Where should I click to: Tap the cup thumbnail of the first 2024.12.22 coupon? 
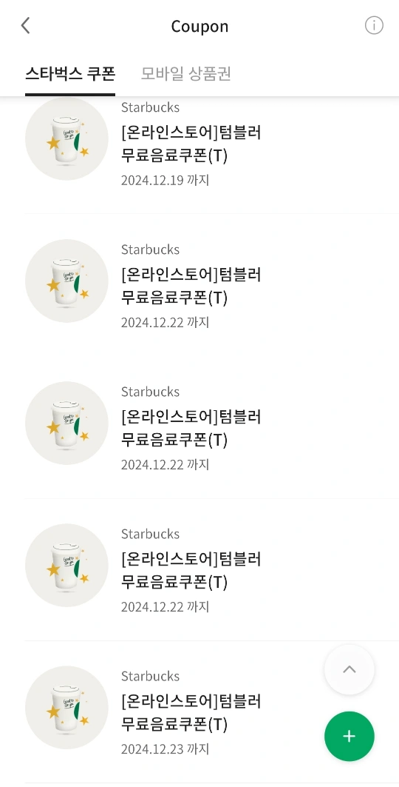[66, 281]
